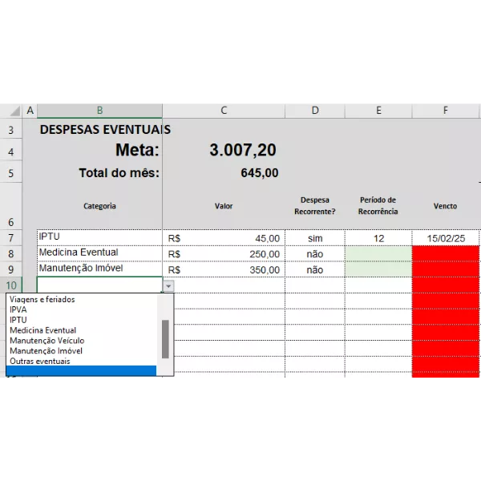Select column B header
Image resolution: width=481 pixels, height=481 pixels.
tap(99, 111)
